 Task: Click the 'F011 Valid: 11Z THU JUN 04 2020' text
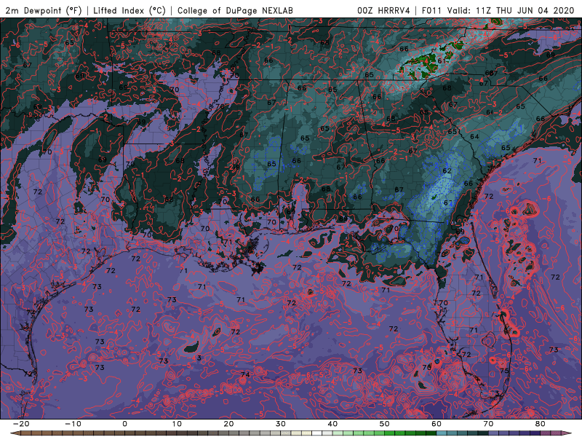(498, 10)
